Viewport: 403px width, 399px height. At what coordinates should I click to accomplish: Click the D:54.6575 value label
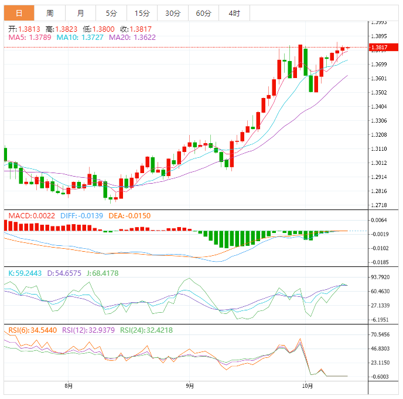click(x=64, y=273)
